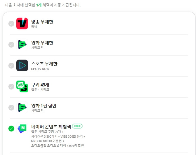Click the 영화 1편 할인 title text
This screenshot has height=155, width=196.
(x=44, y=106)
